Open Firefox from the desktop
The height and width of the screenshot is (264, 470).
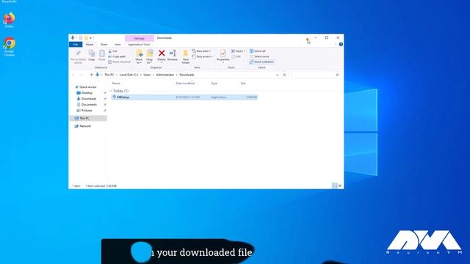(9, 20)
